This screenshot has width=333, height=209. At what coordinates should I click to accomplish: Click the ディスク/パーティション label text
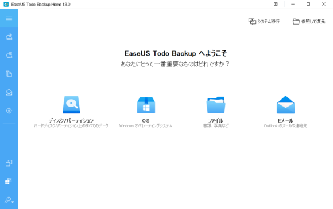[x=71, y=120]
